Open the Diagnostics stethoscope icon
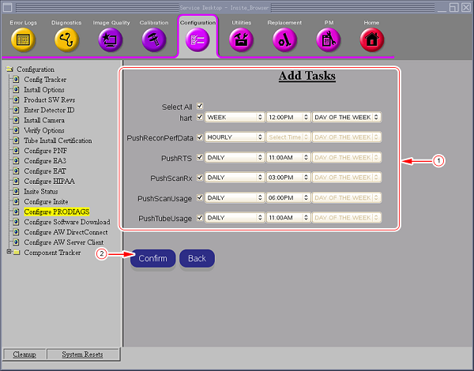The width and height of the screenshot is (474, 371). pyautogui.click(x=66, y=39)
